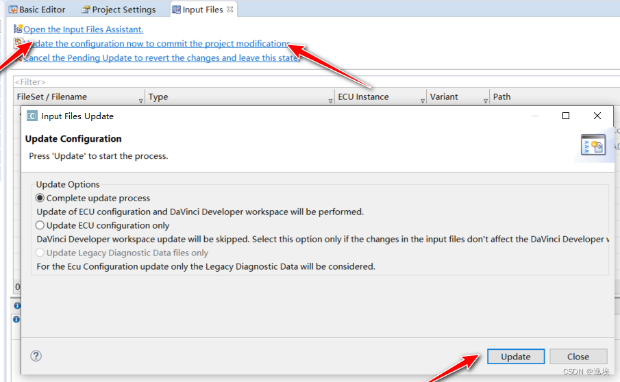Select Update Legacy Diagnostic Data files only
The image size is (620, 382).
click(x=122, y=253)
